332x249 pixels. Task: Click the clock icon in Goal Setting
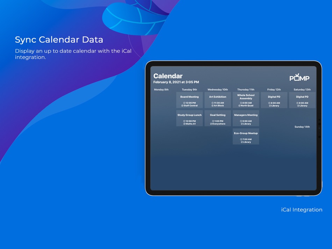pos(213,121)
